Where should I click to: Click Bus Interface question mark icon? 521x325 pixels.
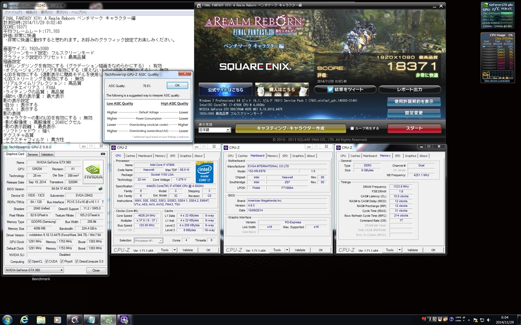tap(103, 202)
